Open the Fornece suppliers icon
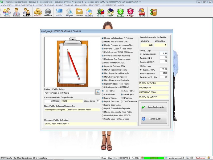213x160 pixels. pyautogui.click(x=17, y=12)
